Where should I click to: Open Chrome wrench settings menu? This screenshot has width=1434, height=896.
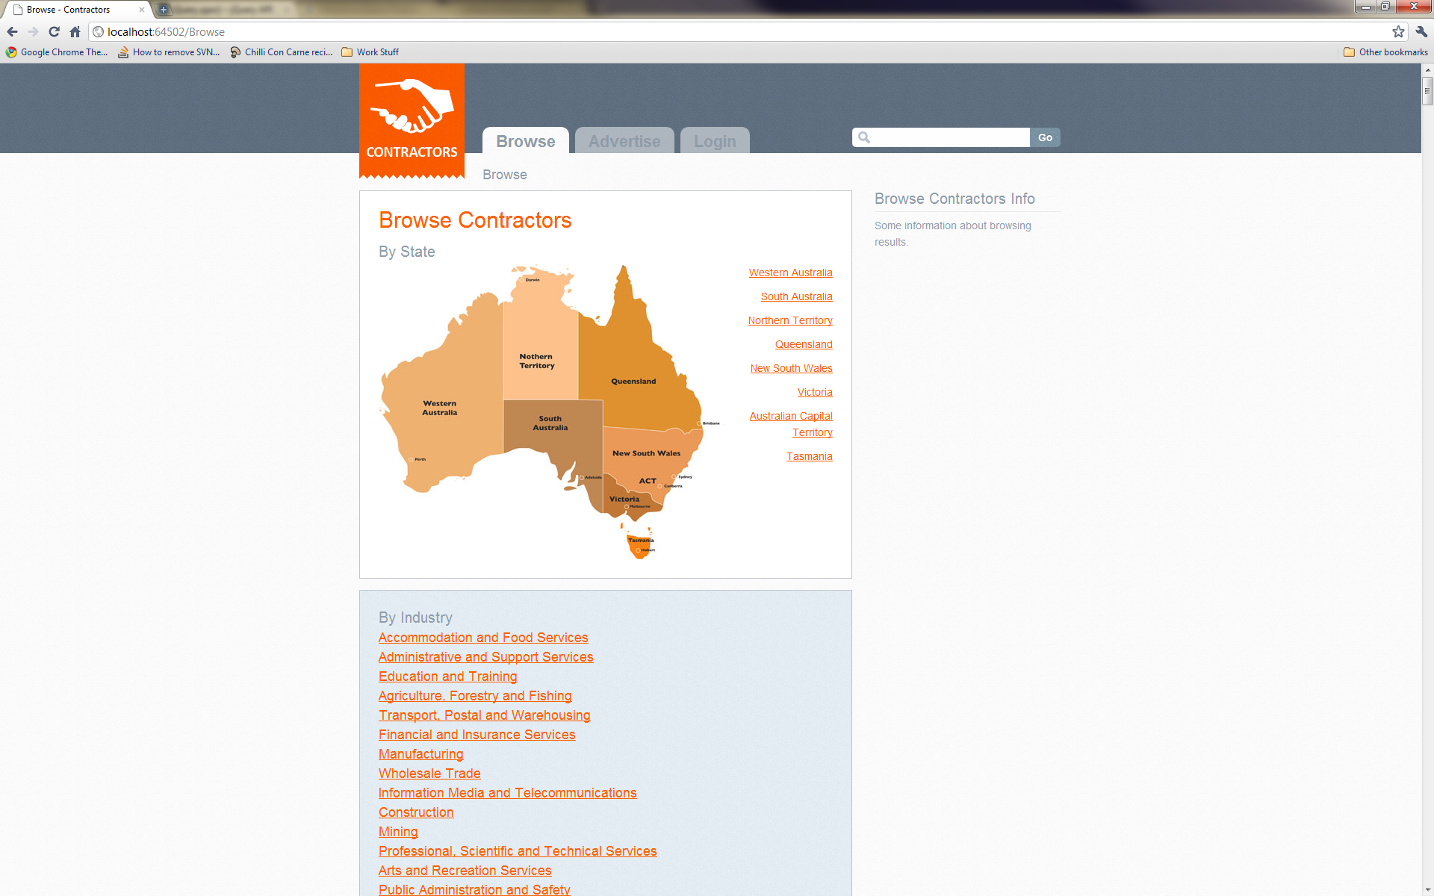click(x=1421, y=31)
